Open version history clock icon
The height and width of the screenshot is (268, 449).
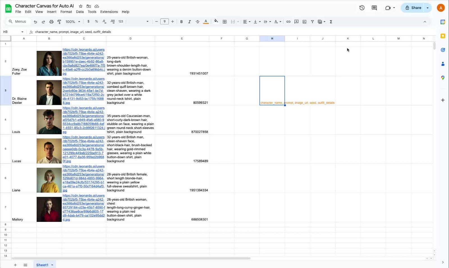[x=362, y=8]
